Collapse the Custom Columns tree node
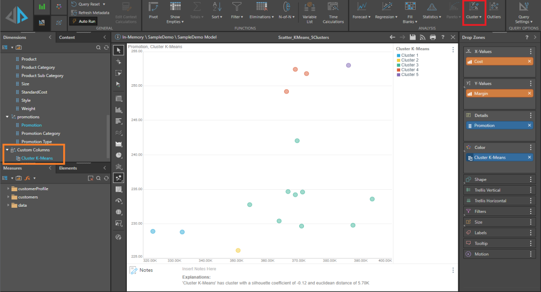541x292 pixels. tap(7, 150)
